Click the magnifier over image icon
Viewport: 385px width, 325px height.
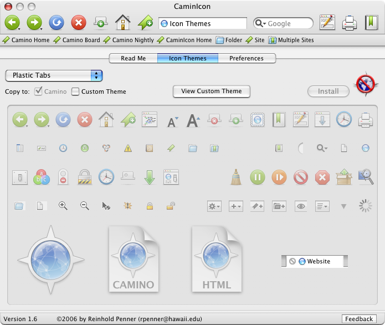click(366, 176)
